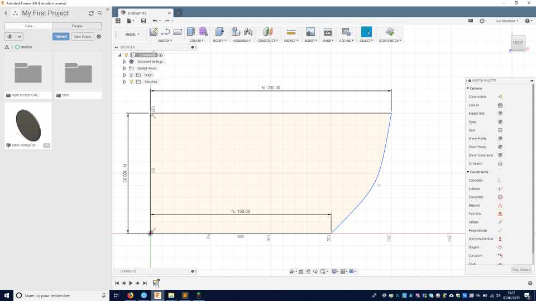Open the table design thumbnail
This screenshot has width=536, height=301.
coord(28,125)
